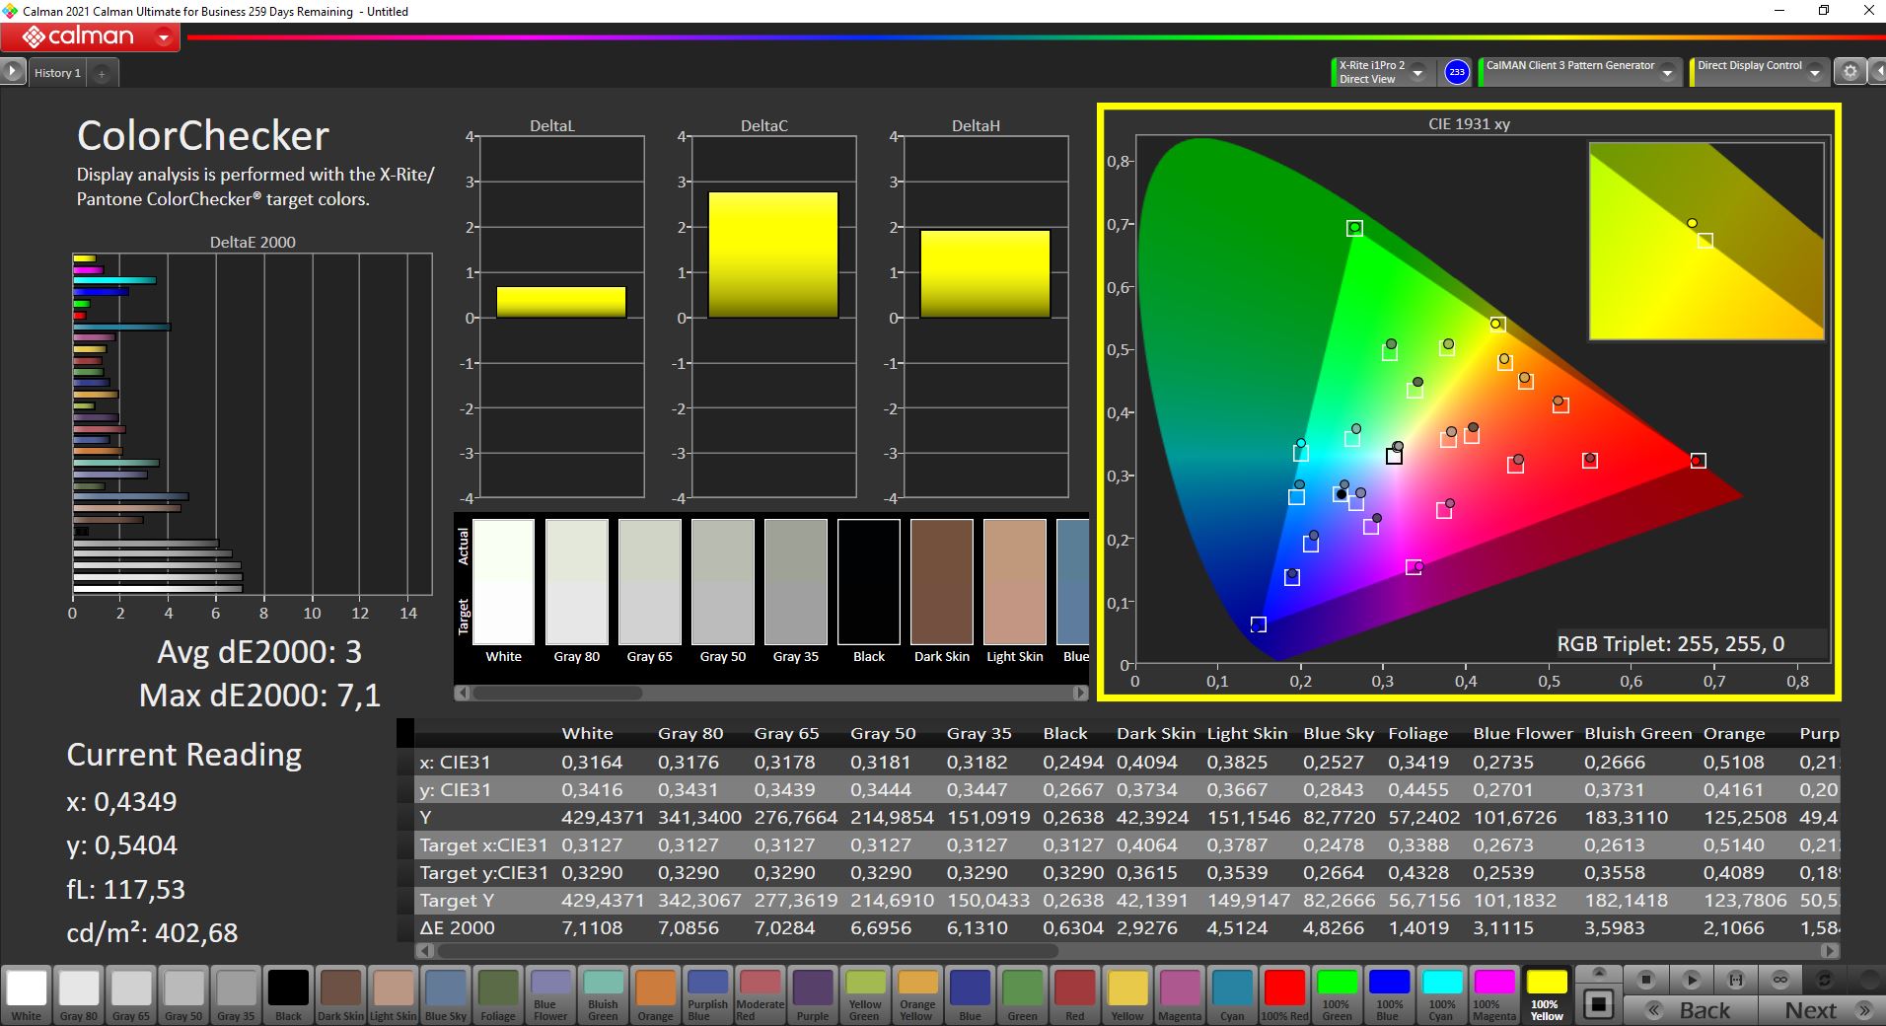Collapse the pattern toolbar with the up arrow
The width and height of the screenshot is (1886, 1026).
(1598, 973)
